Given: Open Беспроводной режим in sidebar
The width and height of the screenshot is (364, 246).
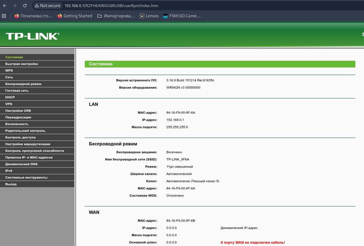Looking at the screenshot, I should [37, 84].
